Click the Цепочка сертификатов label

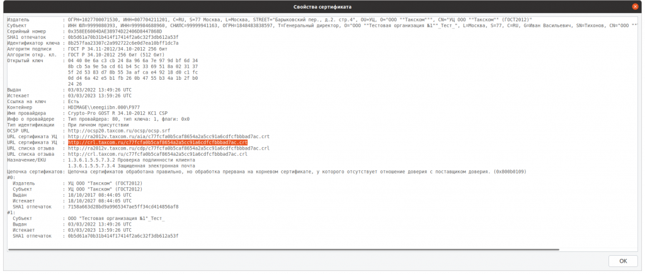coord(36,172)
